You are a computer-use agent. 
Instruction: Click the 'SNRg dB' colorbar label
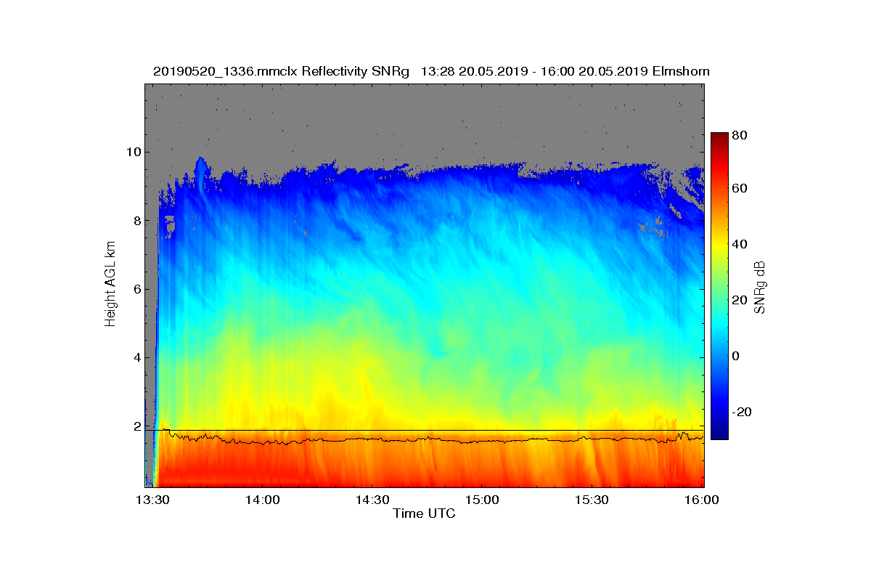click(x=760, y=287)
